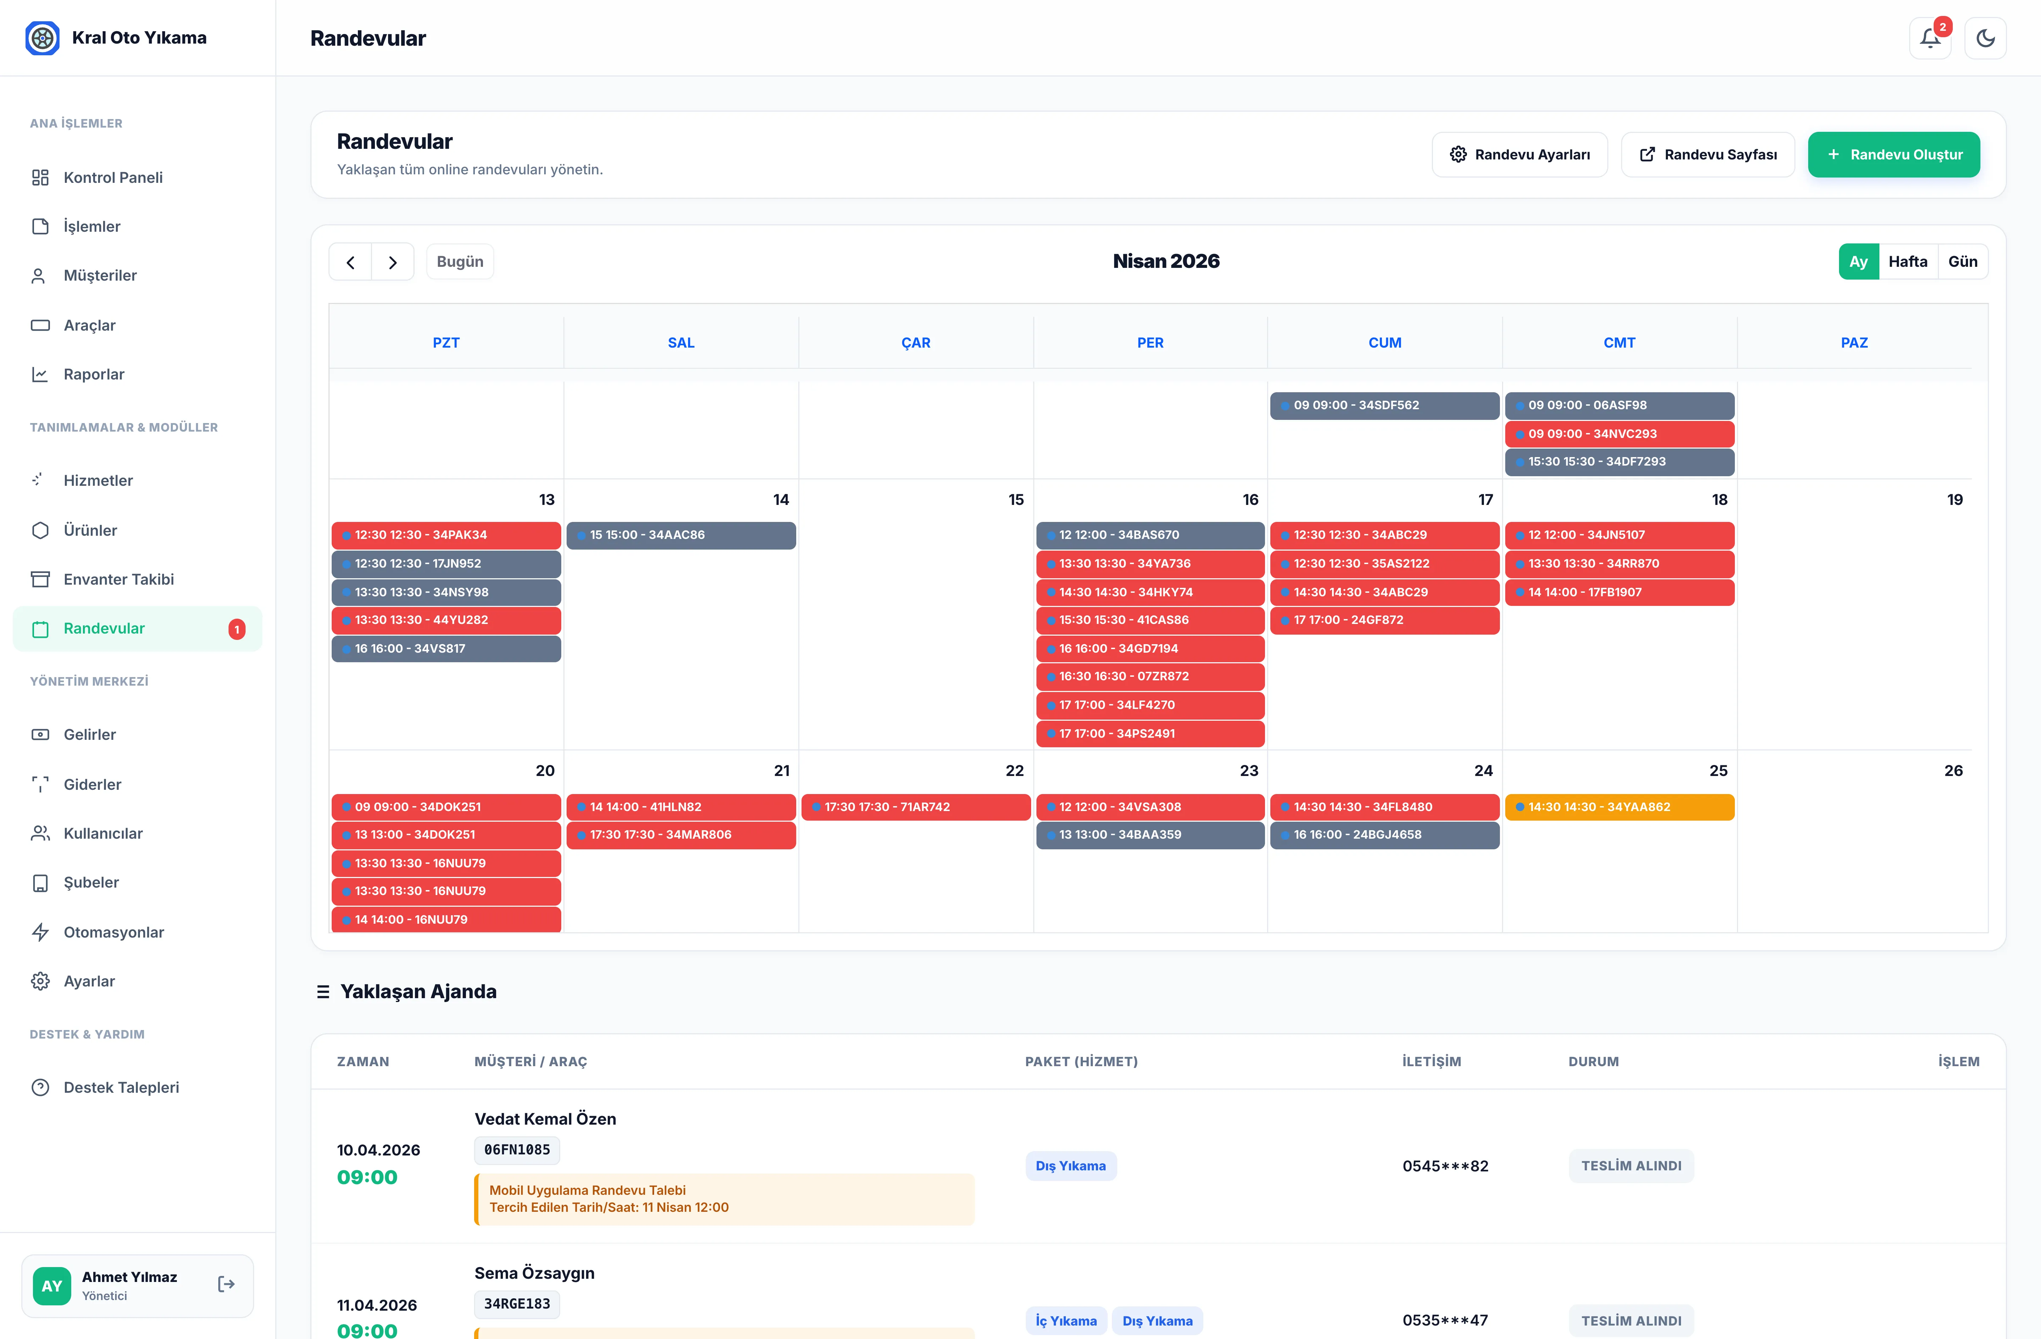2041x1339 pixels.
Task: Click the Kontrol Paneli grid icon
Action: (x=40, y=178)
